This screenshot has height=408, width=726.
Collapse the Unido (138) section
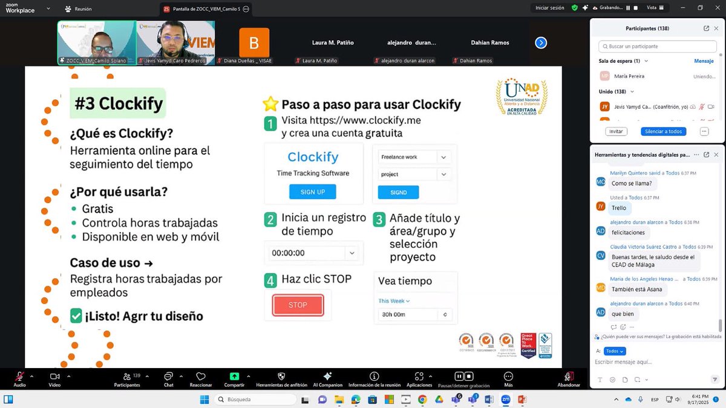click(631, 91)
